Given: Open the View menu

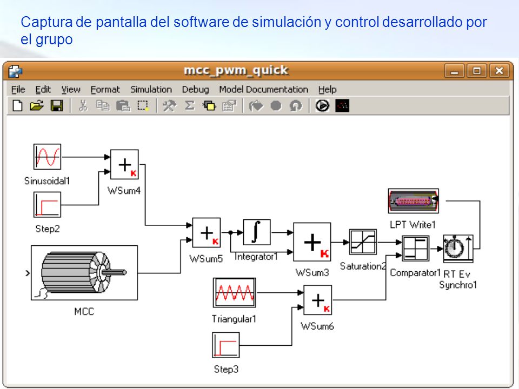Looking at the screenshot, I should [x=71, y=89].
